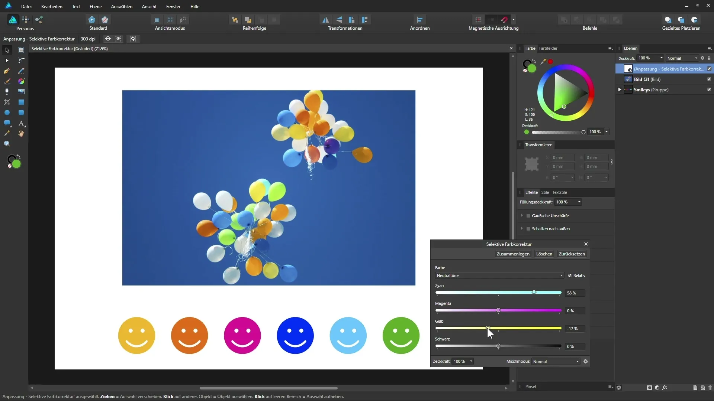Viewport: 714px width, 401px height.
Task: Expand the Schatten nach außen effect settings
Action: coord(522,228)
